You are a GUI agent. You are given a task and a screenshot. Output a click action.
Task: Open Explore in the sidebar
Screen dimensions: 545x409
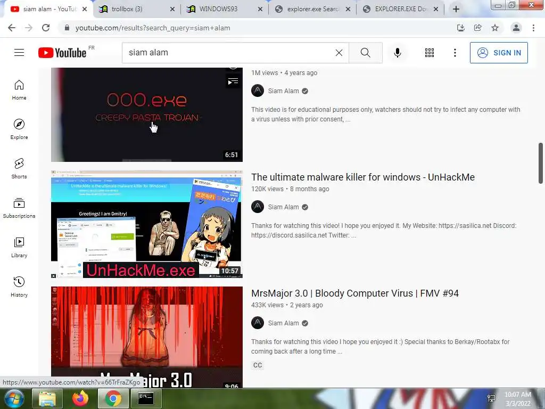19,129
